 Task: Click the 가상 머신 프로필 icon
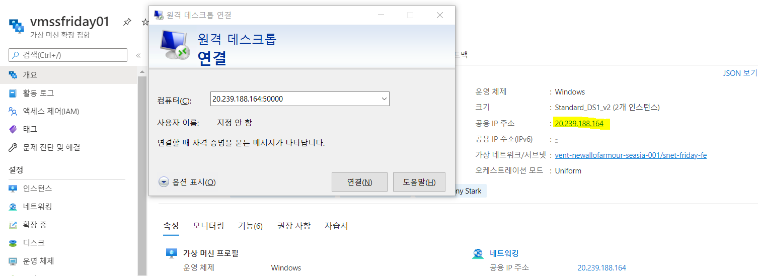click(172, 253)
